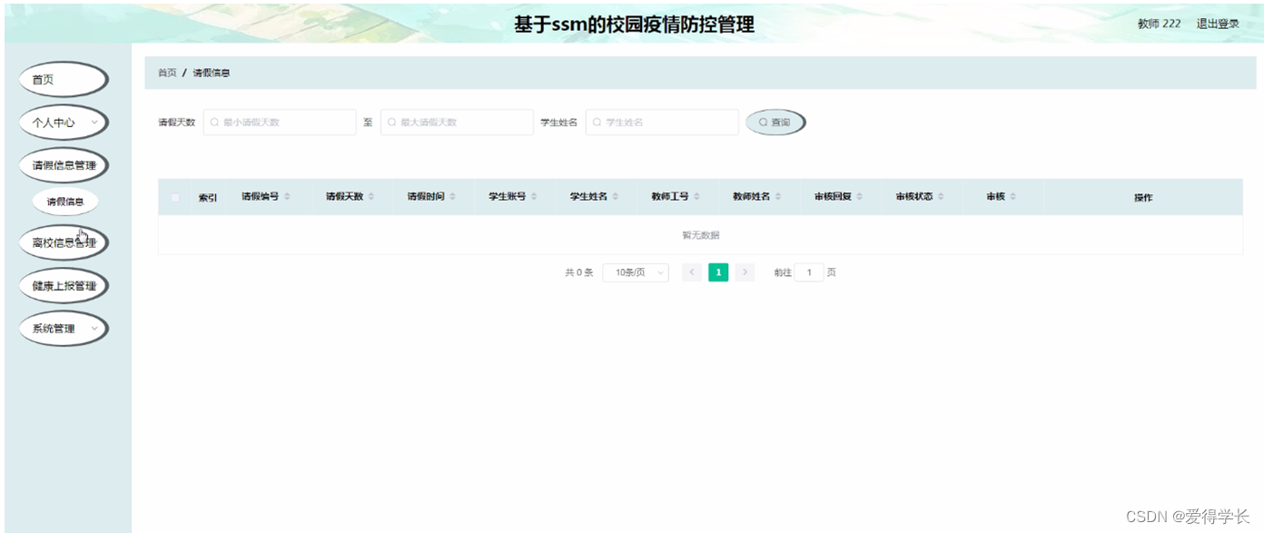Select page 1 in pagination
The image size is (1264, 533).
pyautogui.click(x=718, y=272)
